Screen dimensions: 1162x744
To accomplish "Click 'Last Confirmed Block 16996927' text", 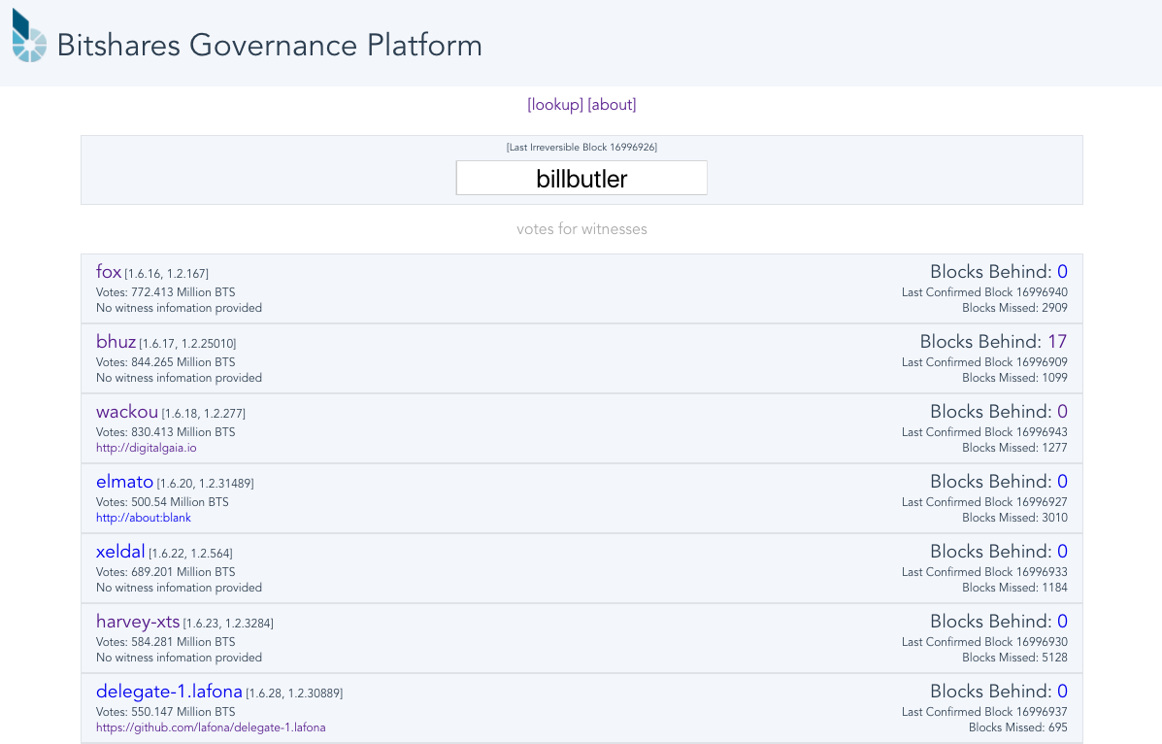I will pyautogui.click(x=985, y=502).
